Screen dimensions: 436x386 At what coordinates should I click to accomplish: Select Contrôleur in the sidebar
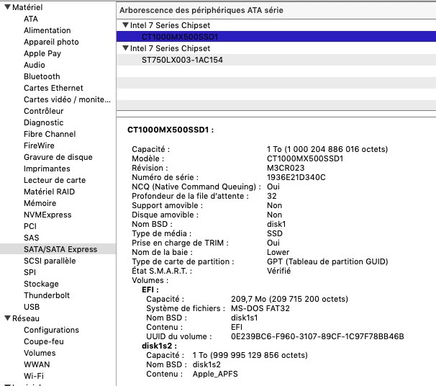pos(44,111)
